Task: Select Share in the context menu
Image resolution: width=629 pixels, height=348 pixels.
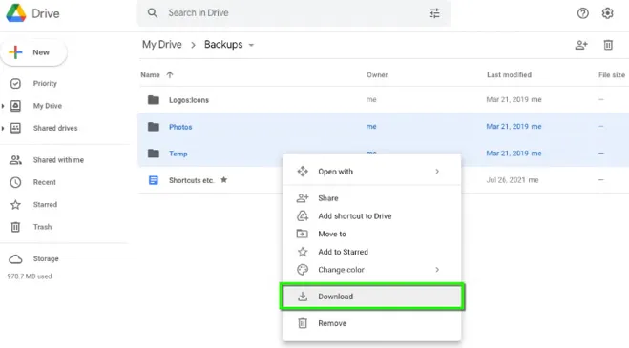Action: [372, 198]
